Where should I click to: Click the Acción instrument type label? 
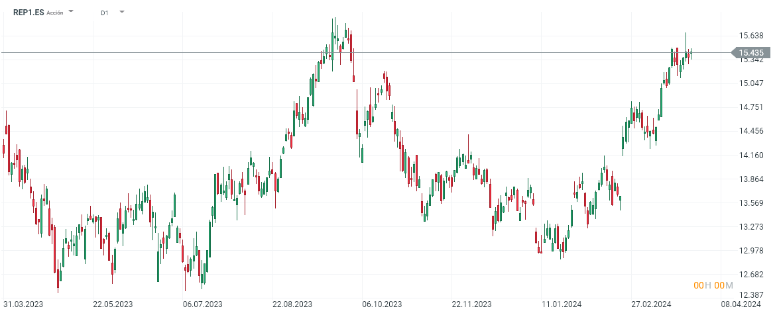pos(55,13)
